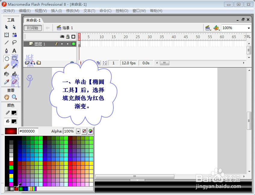The width and height of the screenshot is (255, 195).
Task: Select the Text tool
Action: (x=14, y=51)
